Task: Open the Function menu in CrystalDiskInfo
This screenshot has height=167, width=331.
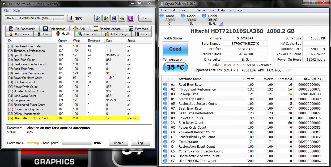Action: [x=185, y=10]
